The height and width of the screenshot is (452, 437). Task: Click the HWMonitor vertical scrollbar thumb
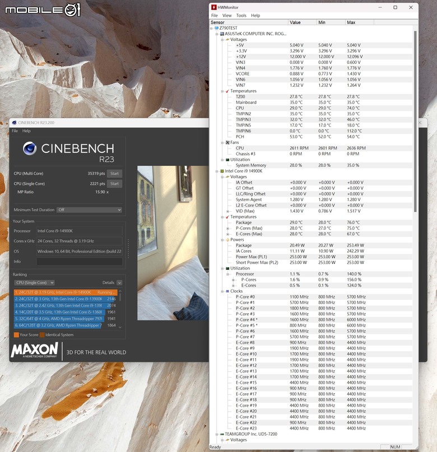click(x=415, y=121)
